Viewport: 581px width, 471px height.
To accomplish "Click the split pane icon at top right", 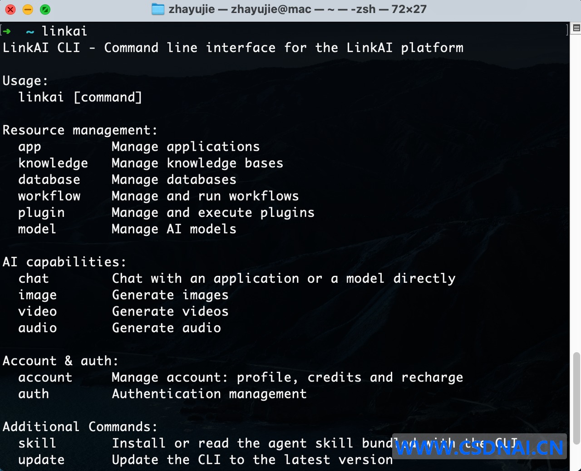I will (x=576, y=28).
